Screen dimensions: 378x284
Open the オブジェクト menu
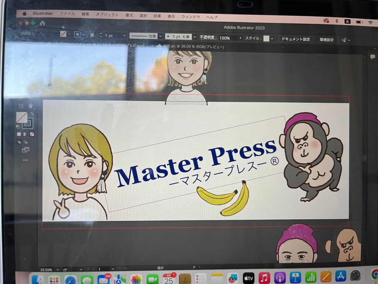pos(107,15)
